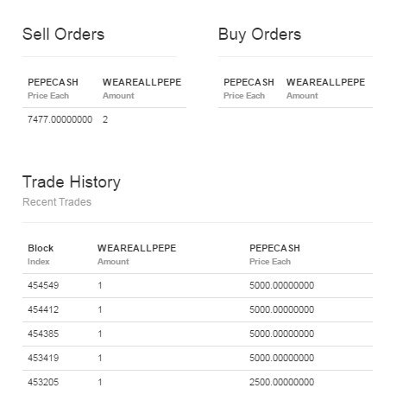403x407 pixels.
Task: Click the 5000.00000000 price for block 454549
Action: 281,285
